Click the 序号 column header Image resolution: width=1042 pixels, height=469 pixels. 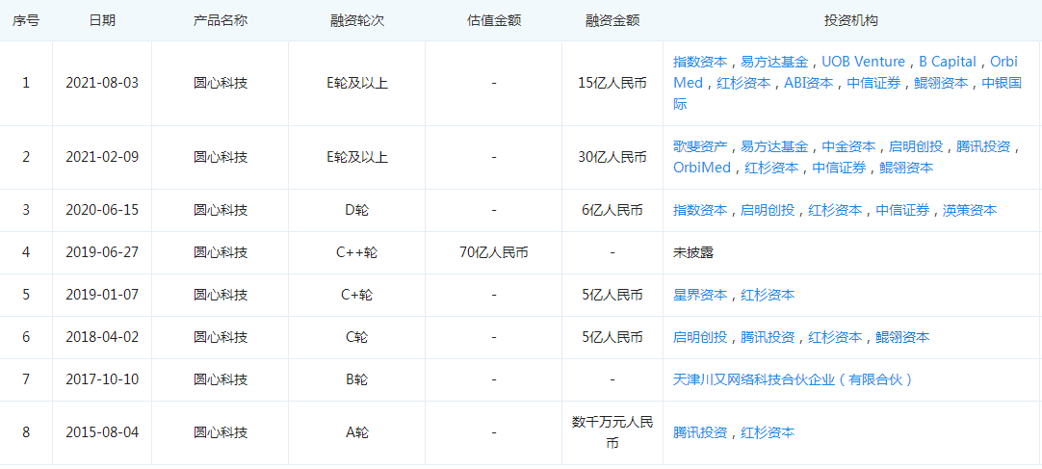(x=26, y=20)
